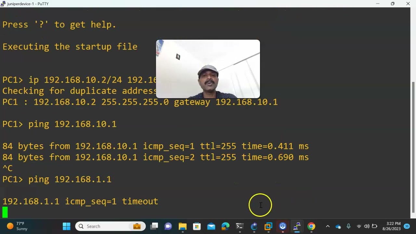
Task: Open File Explorer from the taskbar
Action: [x=183, y=226]
